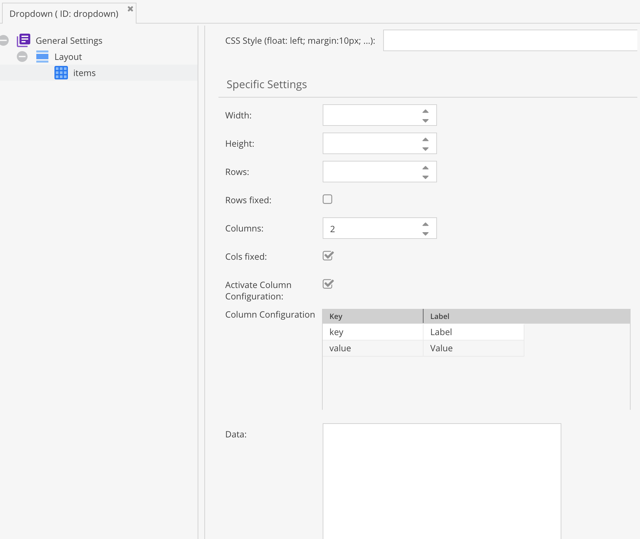Enable the Rows fixed checkbox
Screen dimensions: 640x539
click(328, 199)
